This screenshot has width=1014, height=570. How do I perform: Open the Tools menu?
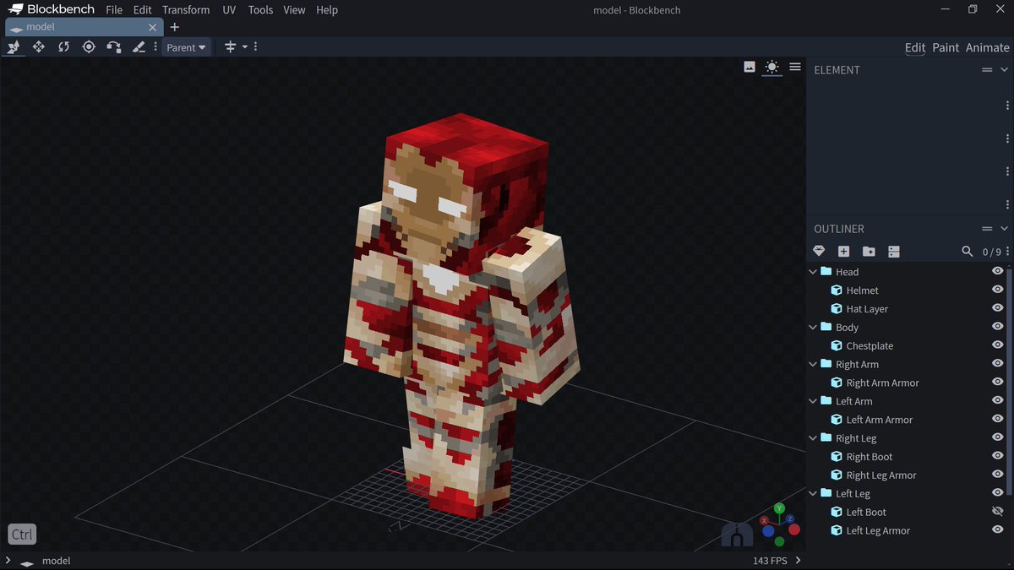click(260, 10)
